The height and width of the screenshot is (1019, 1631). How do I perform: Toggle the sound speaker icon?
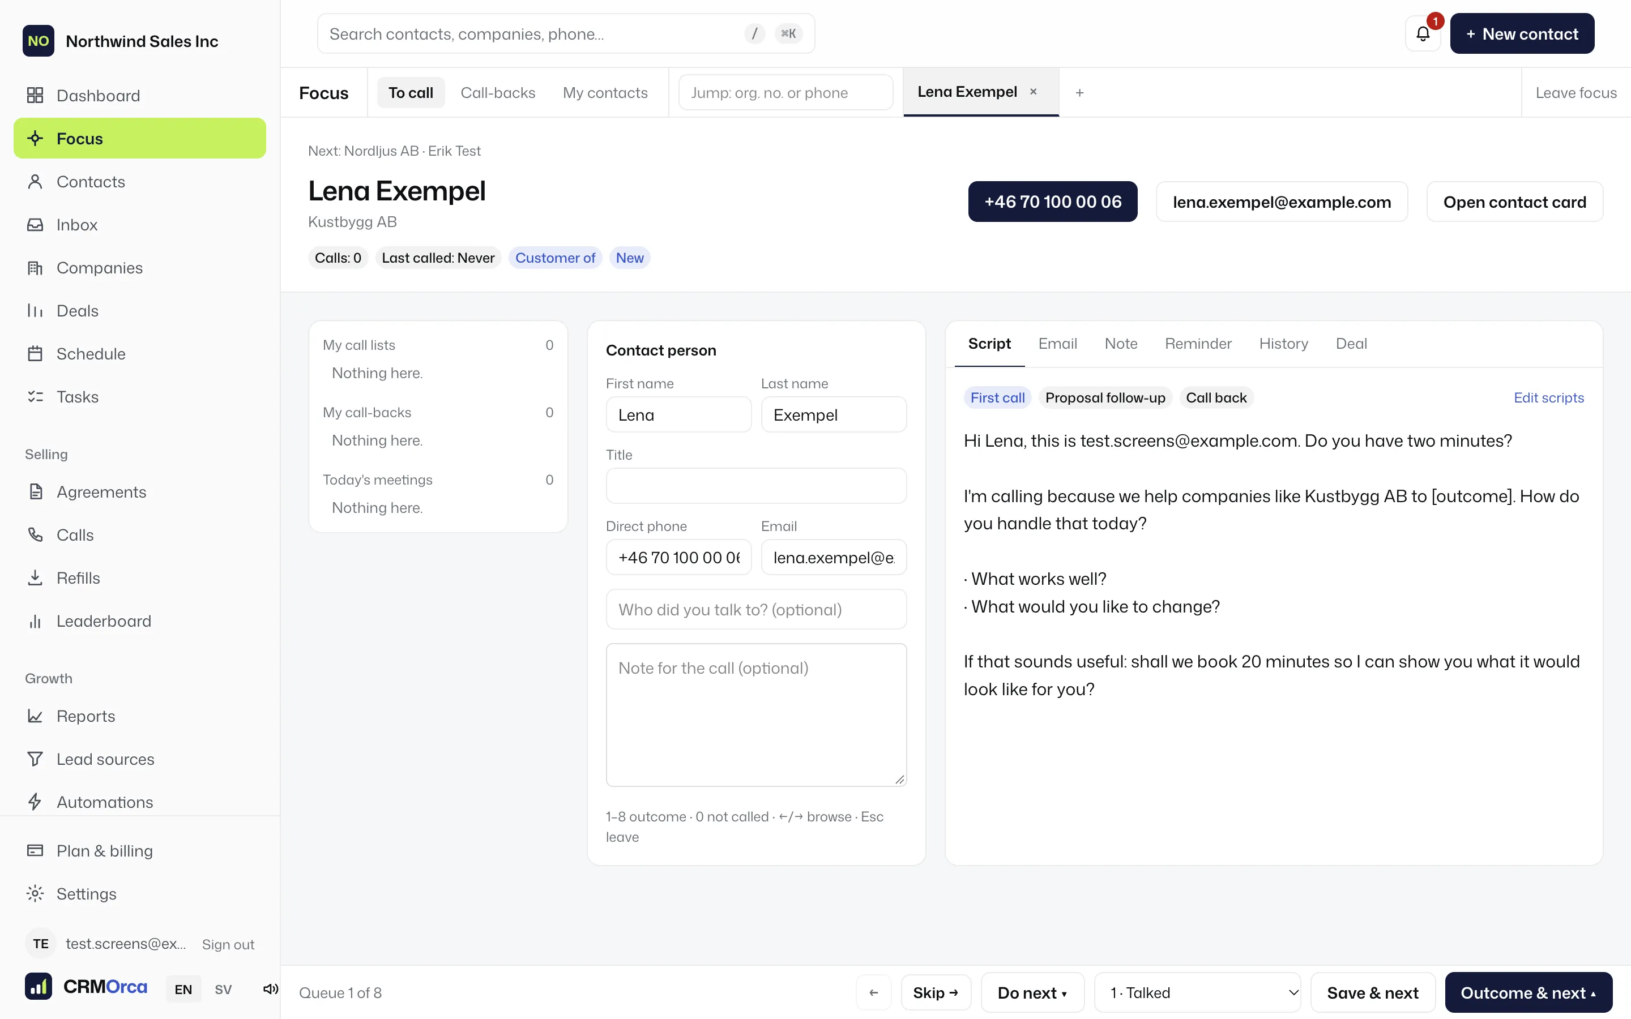pyautogui.click(x=270, y=990)
